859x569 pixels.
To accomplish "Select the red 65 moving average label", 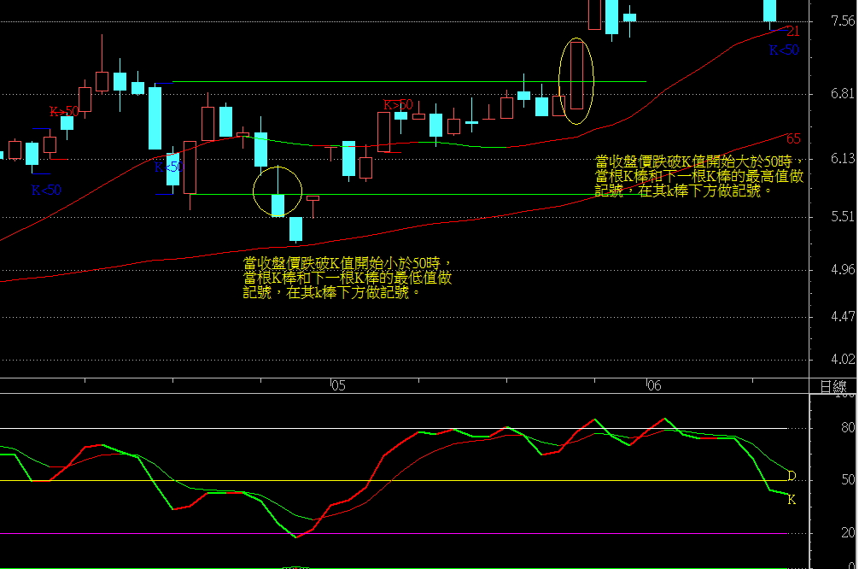I will point(793,138).
